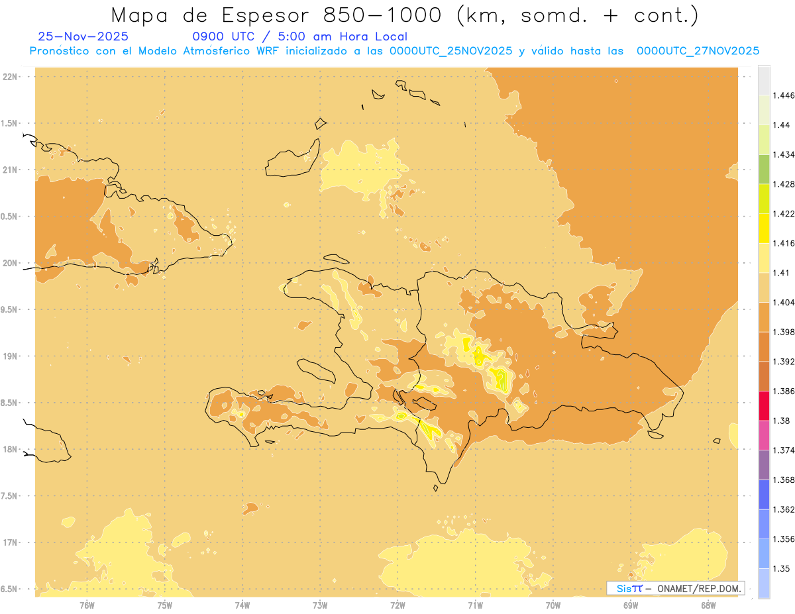Select the '72W' longitude label
Screen dimensions: 795x614
point(397,605)
